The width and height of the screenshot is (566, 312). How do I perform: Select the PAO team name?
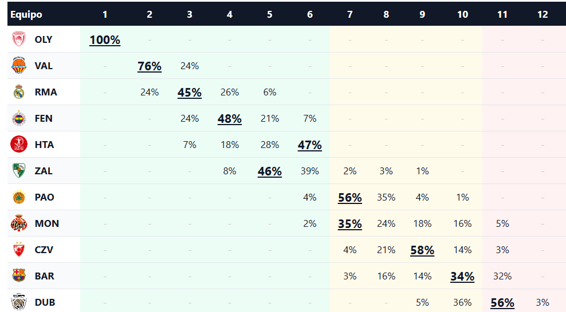point(44,197)
